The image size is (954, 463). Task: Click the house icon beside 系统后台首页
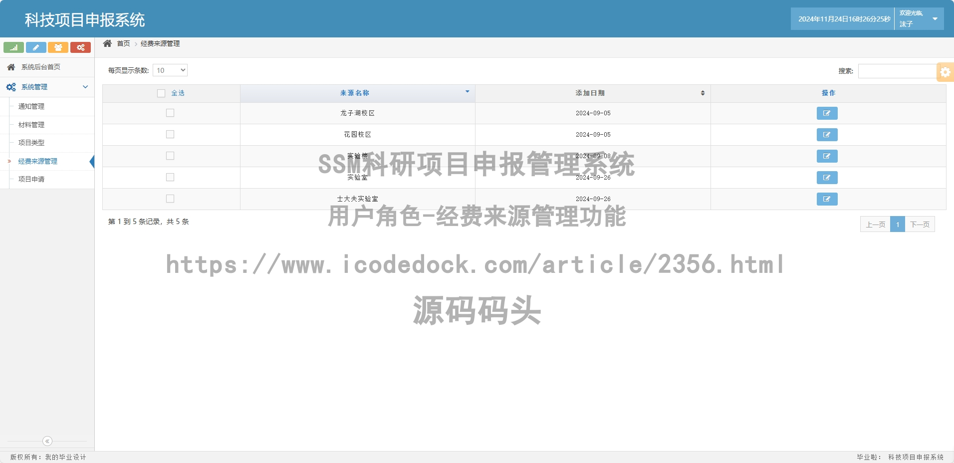pos(11,67)
